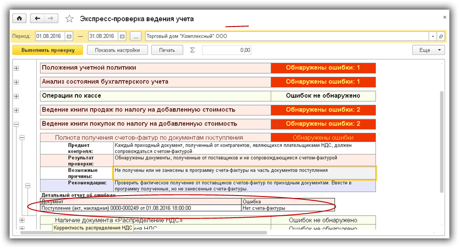
Task: Click organization field Торговый дом Комплексный
Action: 287,36
